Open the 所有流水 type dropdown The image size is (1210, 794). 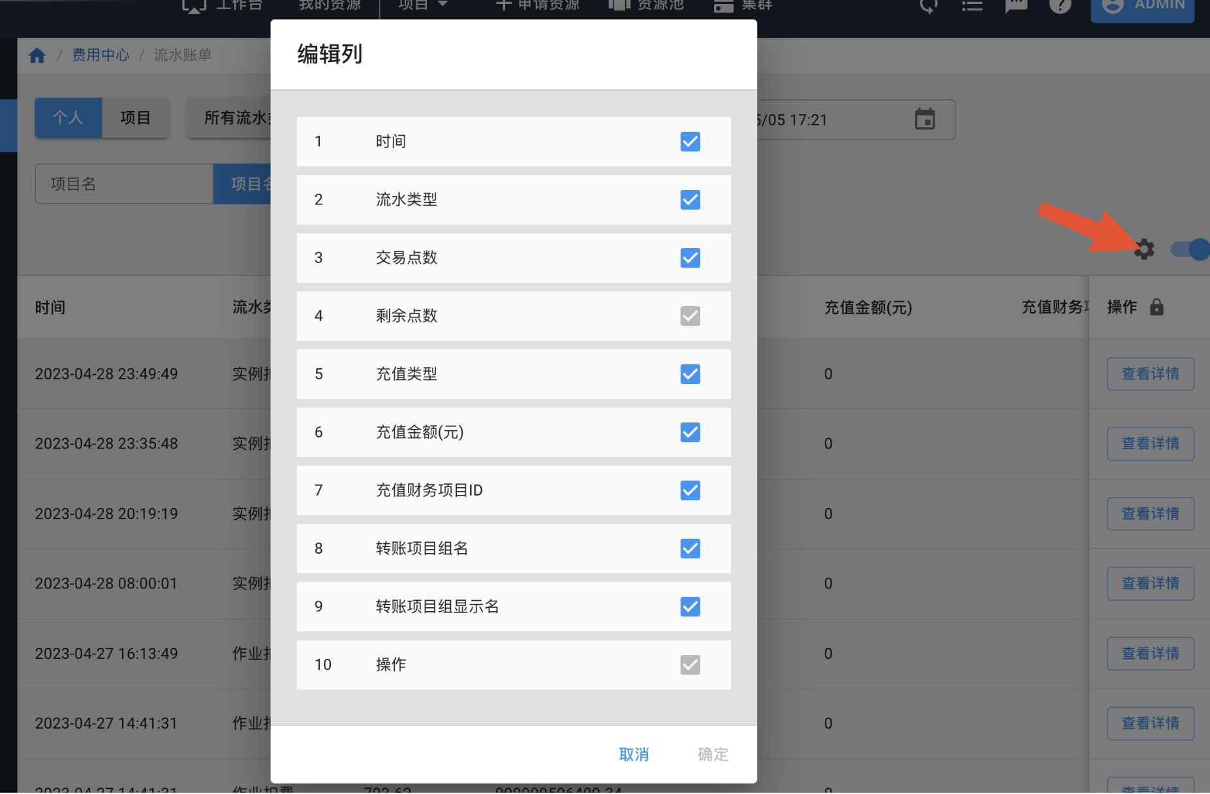point(228,118)
